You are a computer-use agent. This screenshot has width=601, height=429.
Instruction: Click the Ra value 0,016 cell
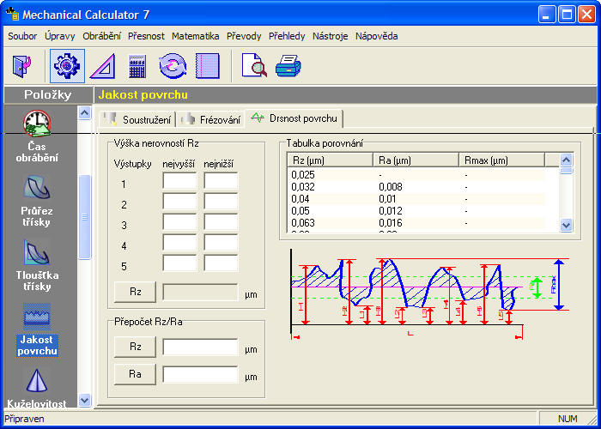(391, 222)
